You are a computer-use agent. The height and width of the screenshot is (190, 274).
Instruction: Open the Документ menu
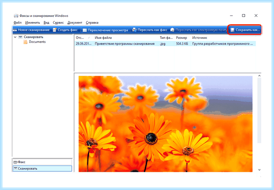[x=75, y=22]
